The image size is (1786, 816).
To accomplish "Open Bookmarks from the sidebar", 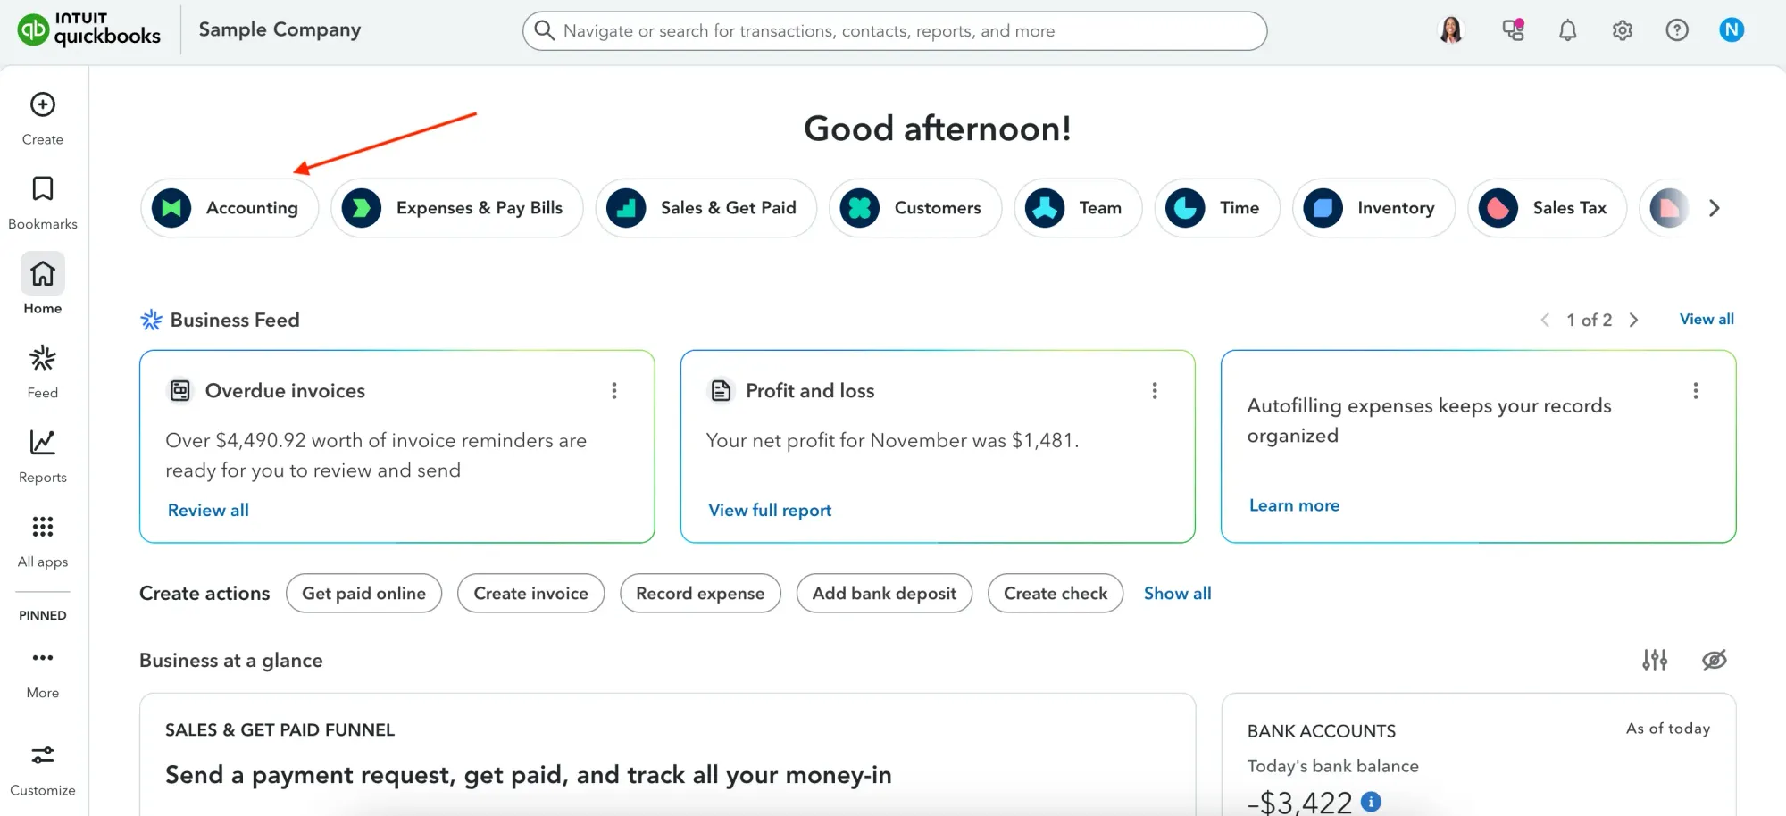I will 42,203.
